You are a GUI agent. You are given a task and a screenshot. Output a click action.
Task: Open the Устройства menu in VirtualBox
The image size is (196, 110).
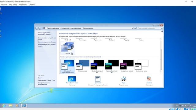[x=23, y=5]
